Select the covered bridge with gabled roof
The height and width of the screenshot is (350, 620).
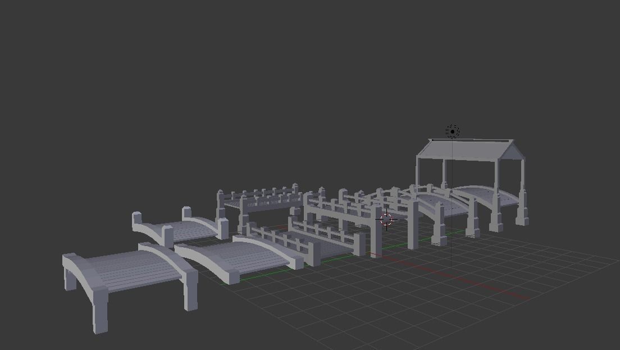point(471,184)
